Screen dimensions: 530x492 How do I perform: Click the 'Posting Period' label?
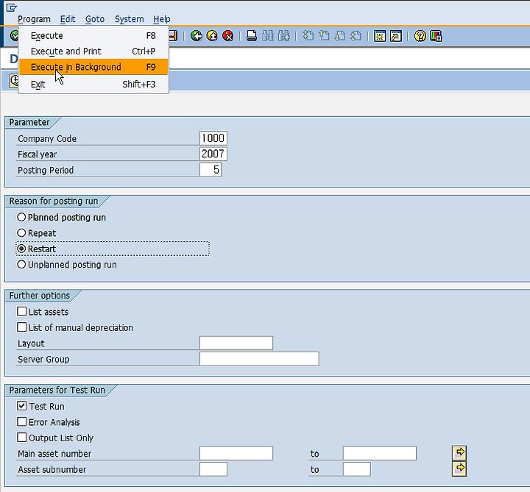click(46, 170)
